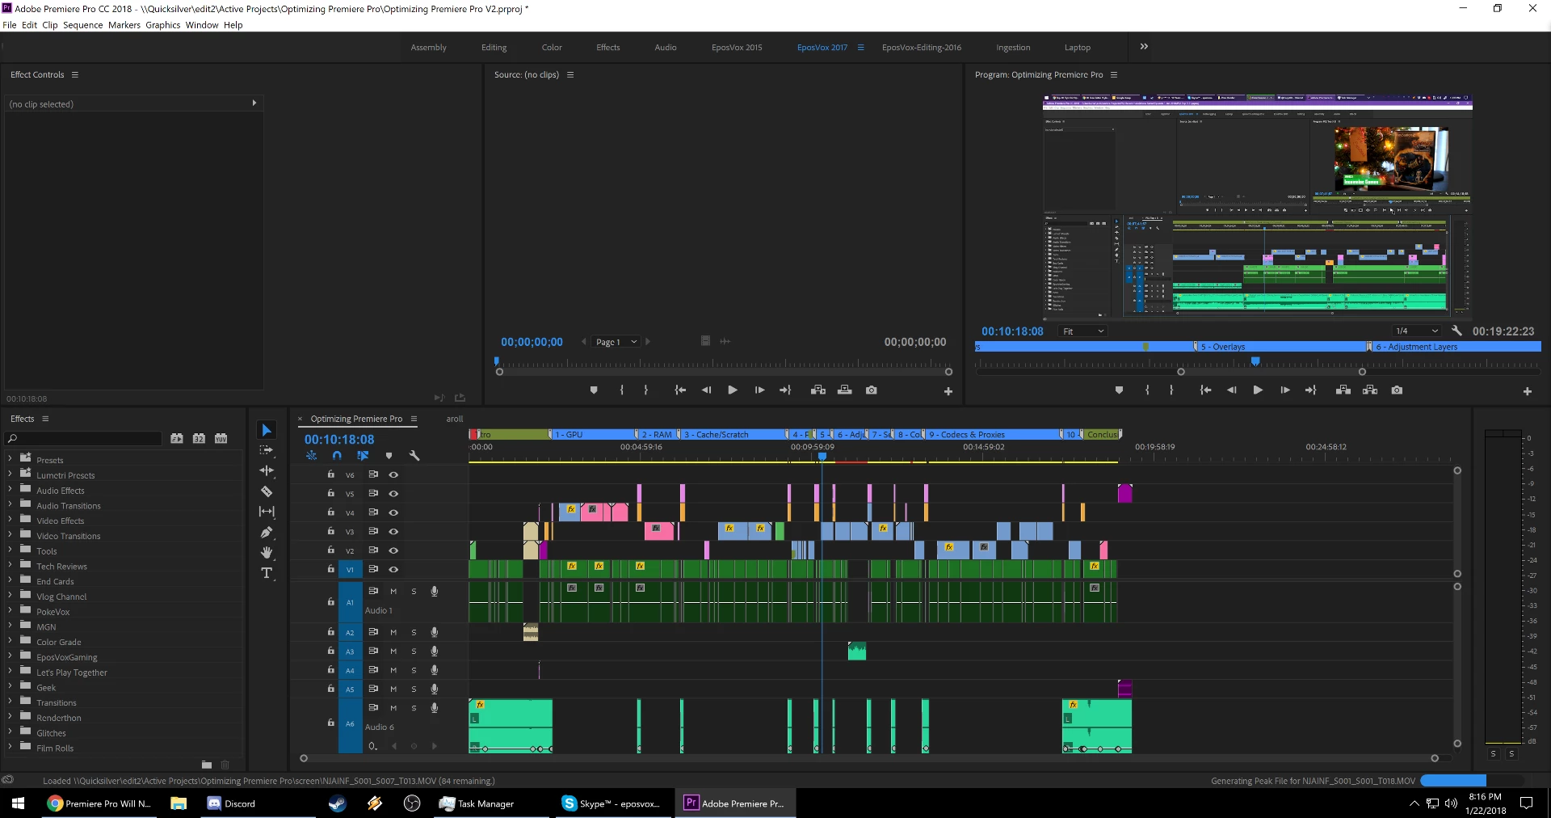Open Effect Controls panel menu
The image size is (1551, 818).
pos(75,74)
